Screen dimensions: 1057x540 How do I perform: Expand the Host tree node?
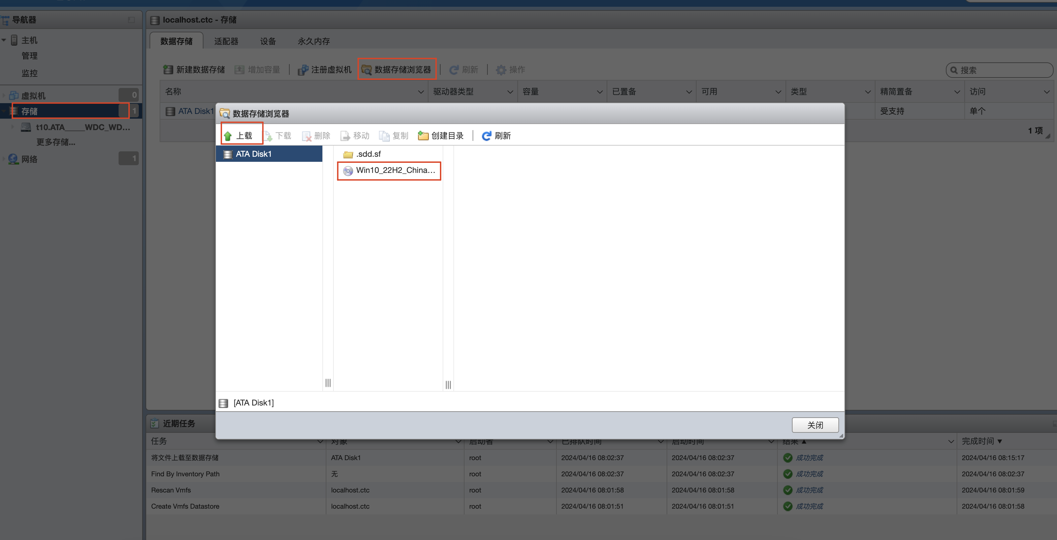coord(4,40)
